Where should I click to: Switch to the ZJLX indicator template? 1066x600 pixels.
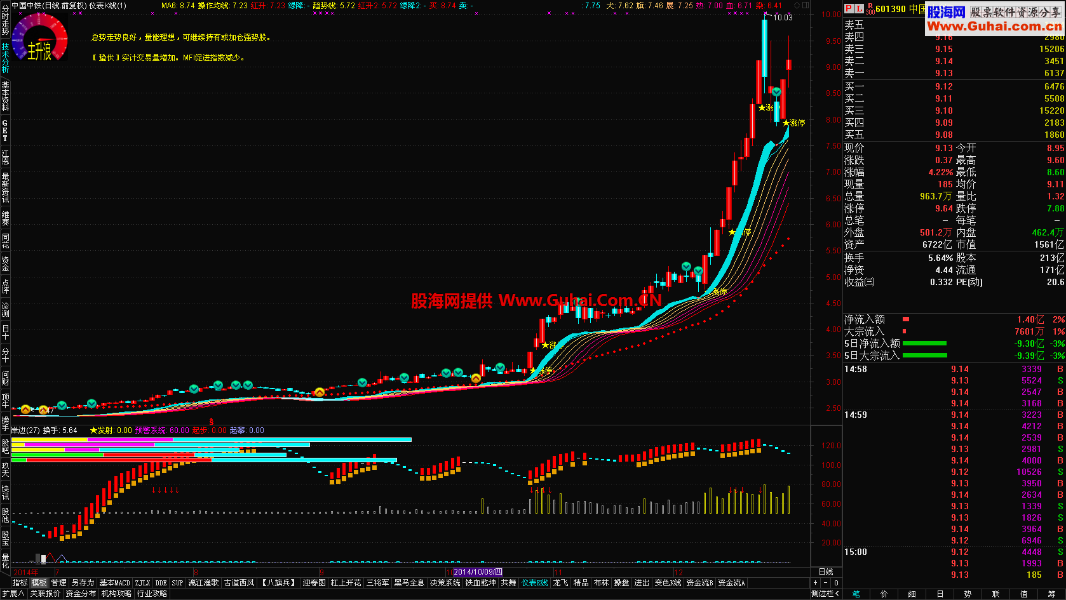point(143,583)
